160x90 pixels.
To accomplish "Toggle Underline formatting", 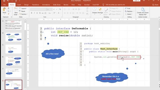I will (37, 13).
